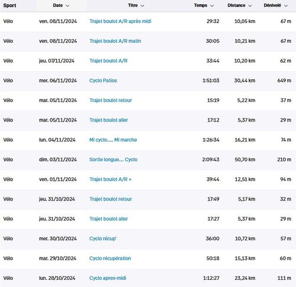This screenshot has width=296, height=287.
Task: Sort by Dénivelé column chevron
Action: click(286, 6)
